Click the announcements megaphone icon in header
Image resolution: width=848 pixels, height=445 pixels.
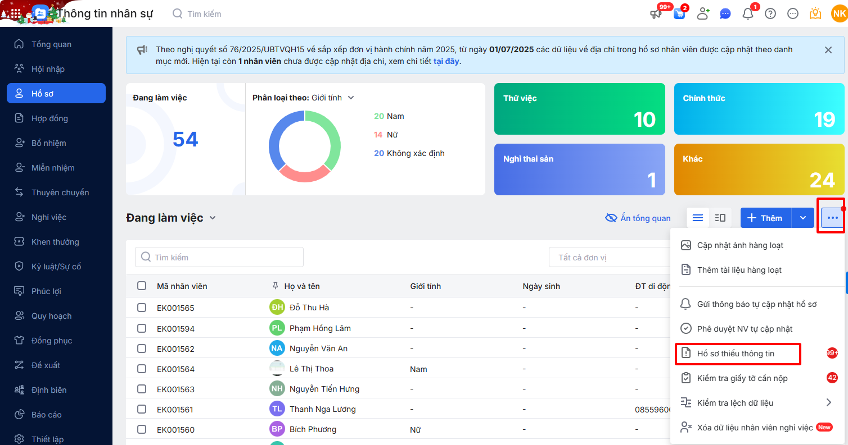[x=656, y=14]
